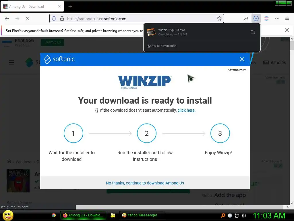Image resolution: width=294 pixels, height=221 pixels.
Task: Click the horizontal scrollbar right arrow
Action: tap(288, 207)
